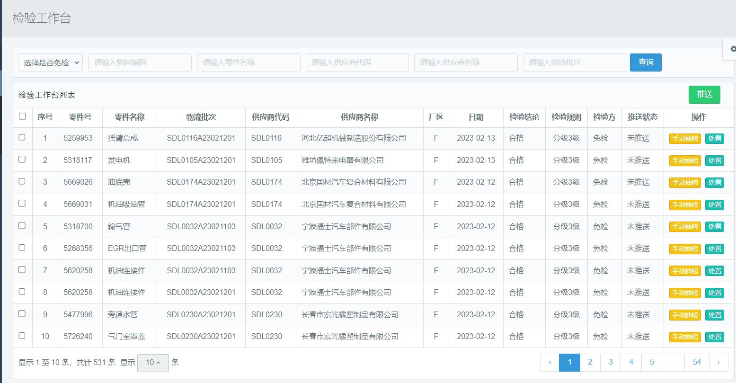
Task: Click 处置 for 机油吸油管 row
Action: [715, 205]
